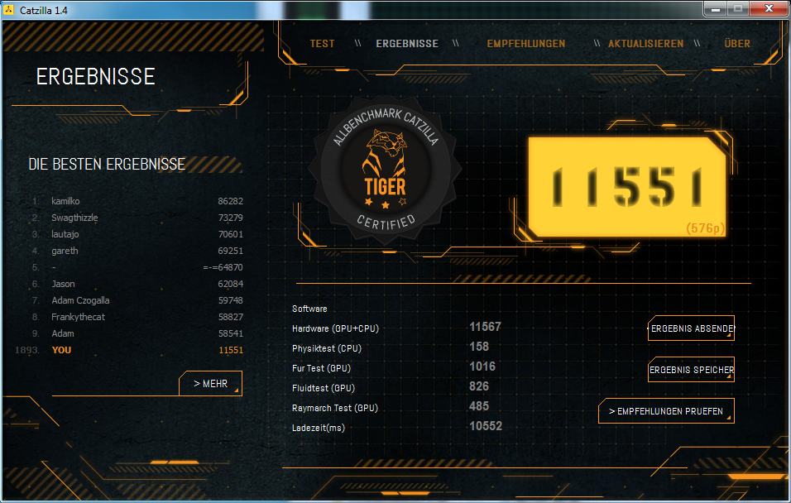
Task: Click the Hardware score 11567
Action: pyautogui.click(x=485, y=327)
